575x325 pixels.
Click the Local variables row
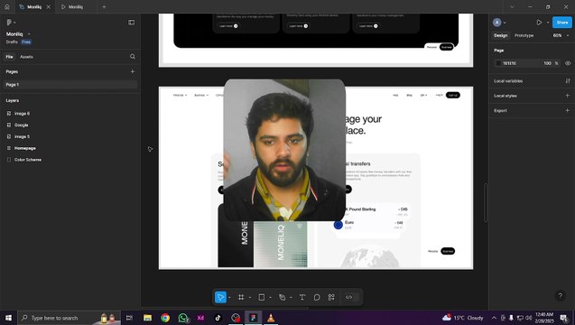point(532,80)
